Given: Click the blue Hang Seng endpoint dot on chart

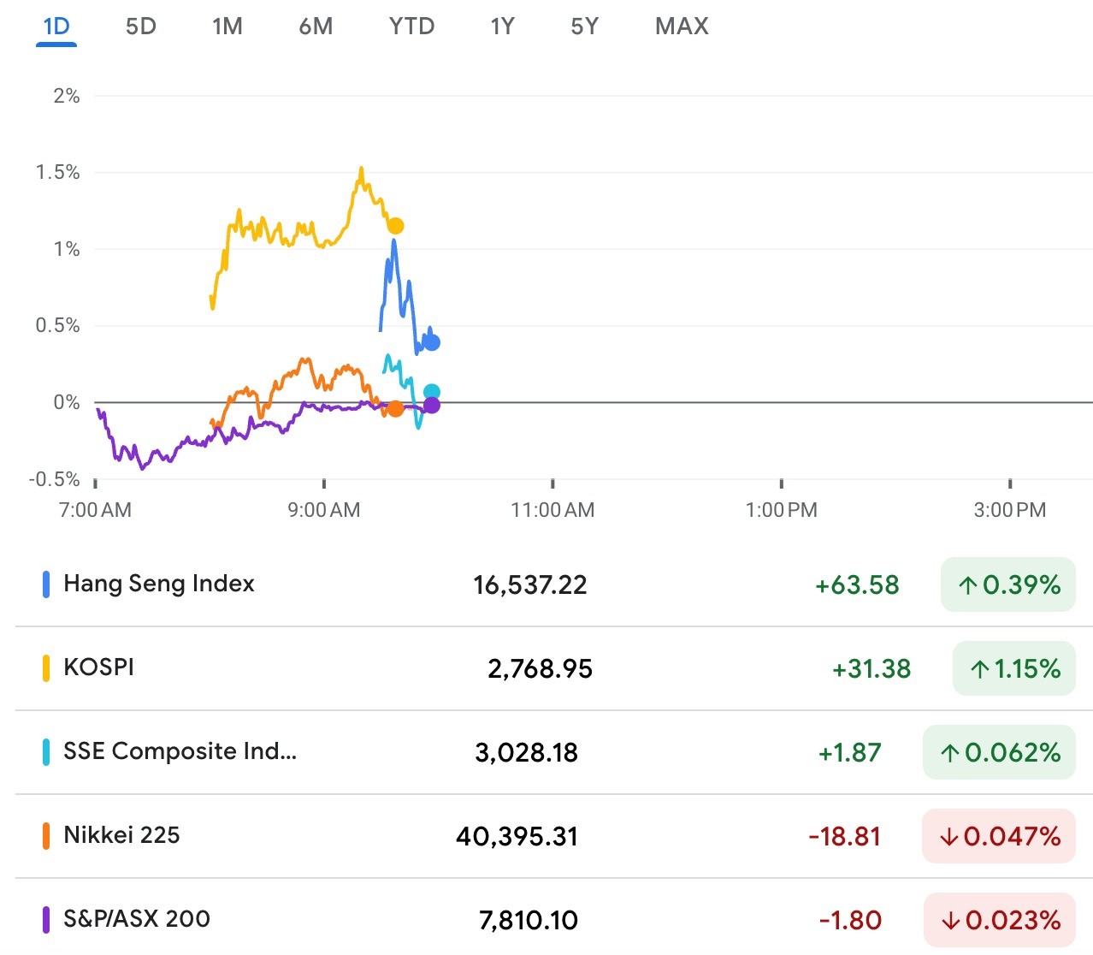Looking at the screenshot, I should tap(432, 342).
